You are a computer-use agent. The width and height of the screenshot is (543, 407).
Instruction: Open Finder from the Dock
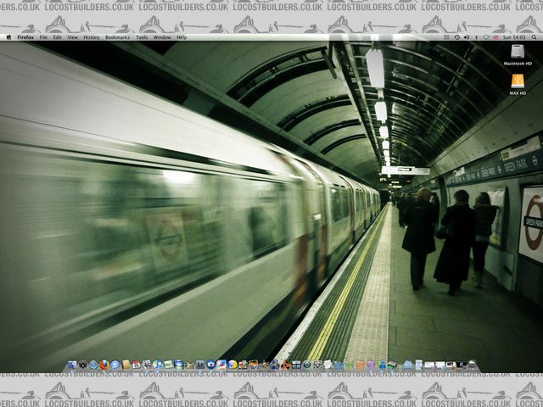click(72, 365)
